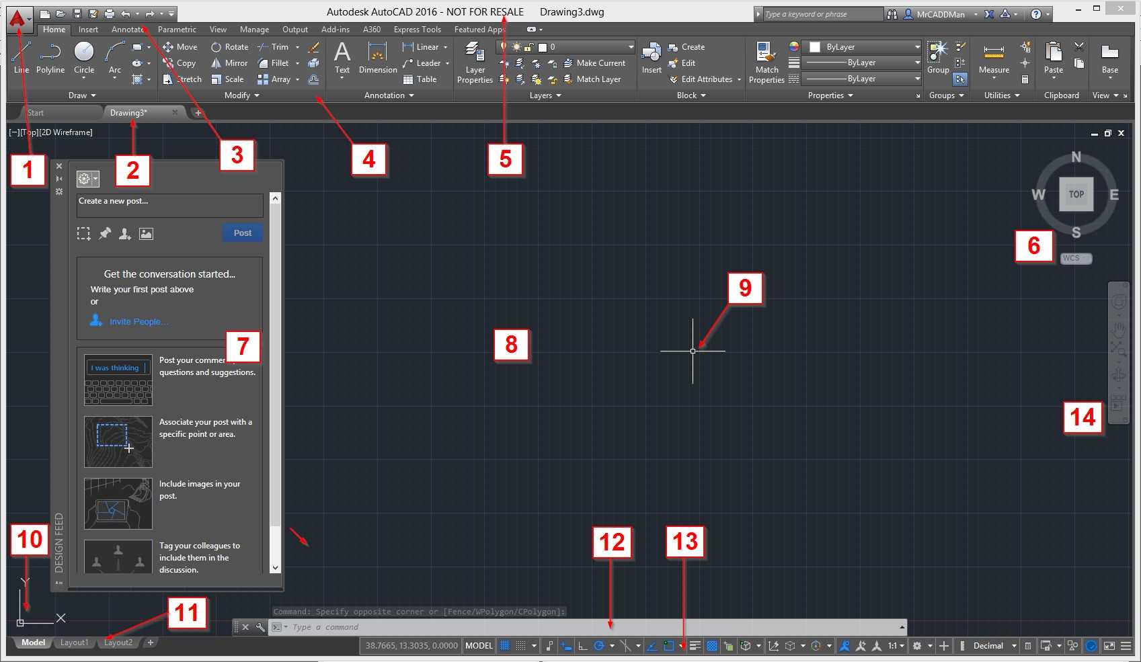The image size is (1141, 662).
Task: Open Match Properties tool
Action: pos(766,60)
